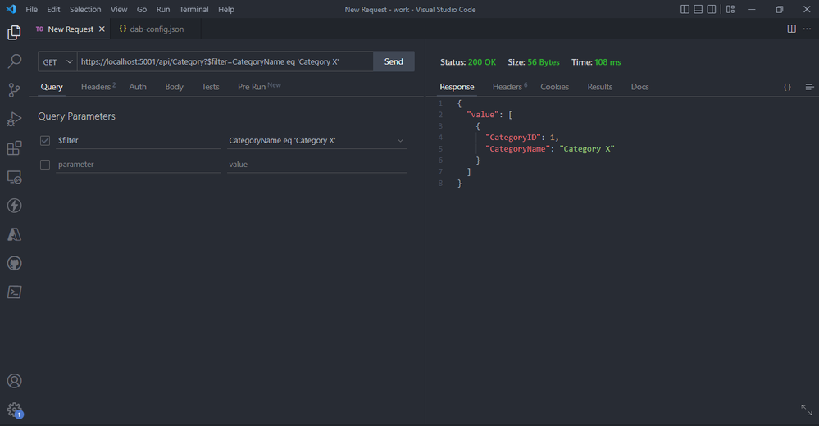Image resolution: width=819 pixels, height=426 pixels.
Task: Split the editor right
Action: point(791,29)
